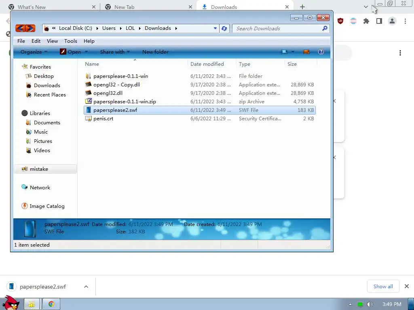This screenshot has width=414, height=310.
Task: Click the refresh button beside address bar
Action: click(224, 28)
